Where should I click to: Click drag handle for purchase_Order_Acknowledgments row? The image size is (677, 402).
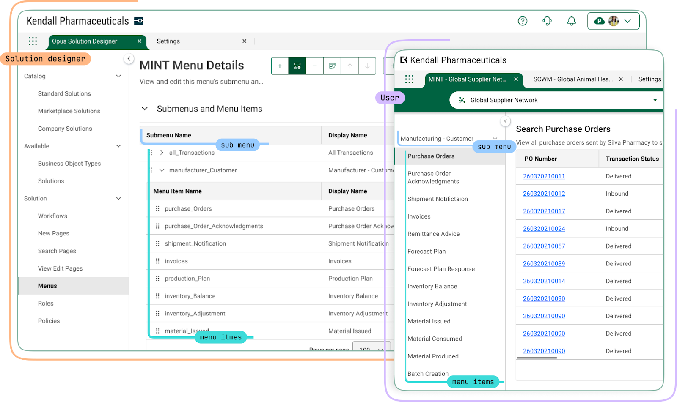[x=157, y=226]
